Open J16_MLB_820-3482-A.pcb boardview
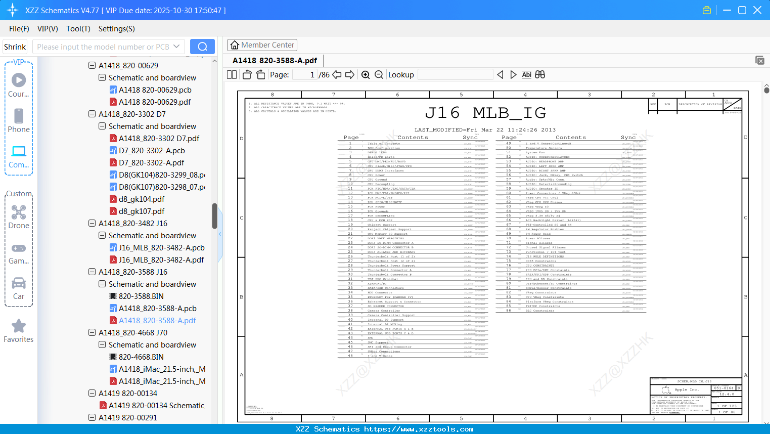The height and width of the screenshot is (434, 770). (161, 247)
